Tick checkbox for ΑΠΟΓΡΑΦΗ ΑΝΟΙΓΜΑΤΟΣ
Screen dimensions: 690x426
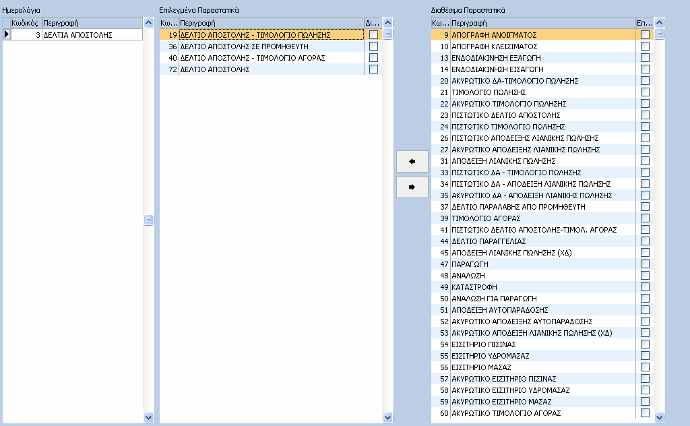[645, 34]
